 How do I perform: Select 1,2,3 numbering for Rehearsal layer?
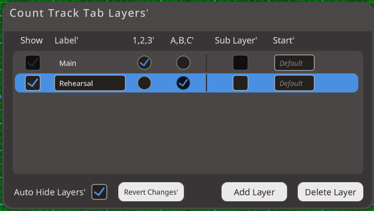[x=144, y=83]
